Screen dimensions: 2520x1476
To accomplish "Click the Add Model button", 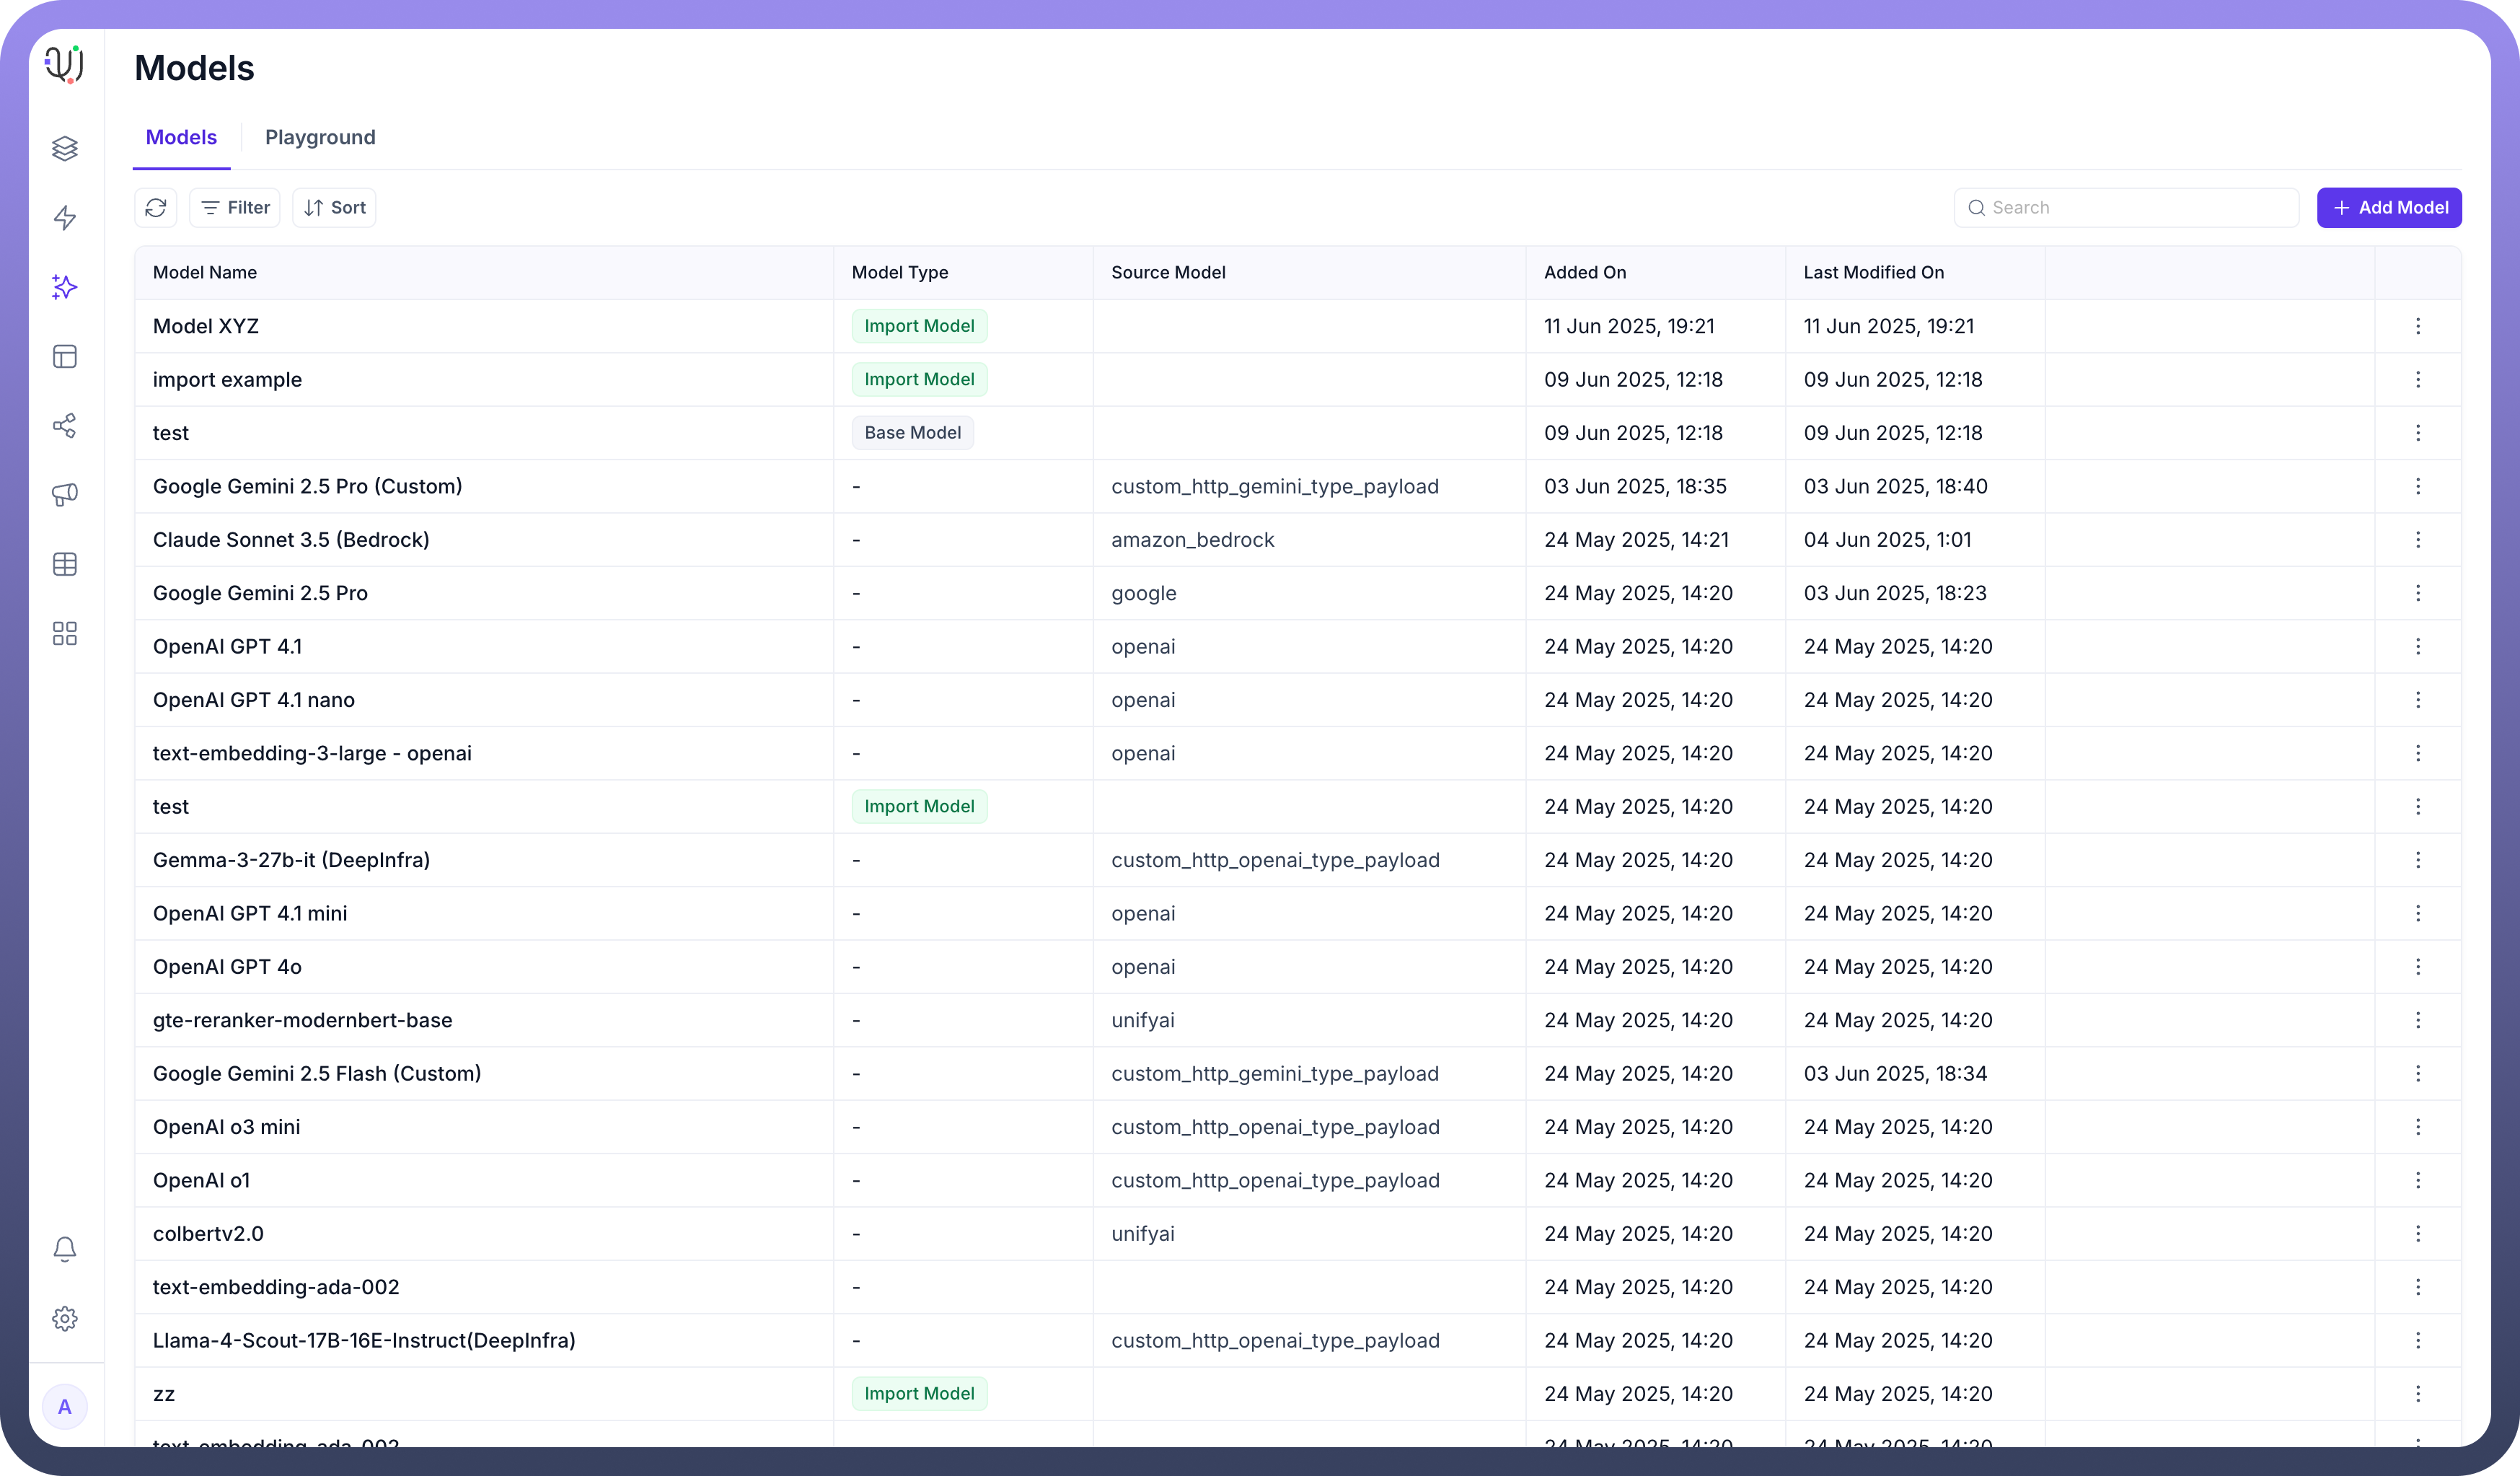I will (2389, 208).
